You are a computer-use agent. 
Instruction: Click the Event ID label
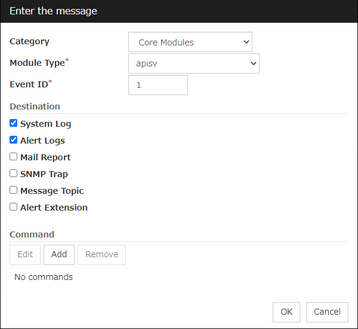point(29,85)
